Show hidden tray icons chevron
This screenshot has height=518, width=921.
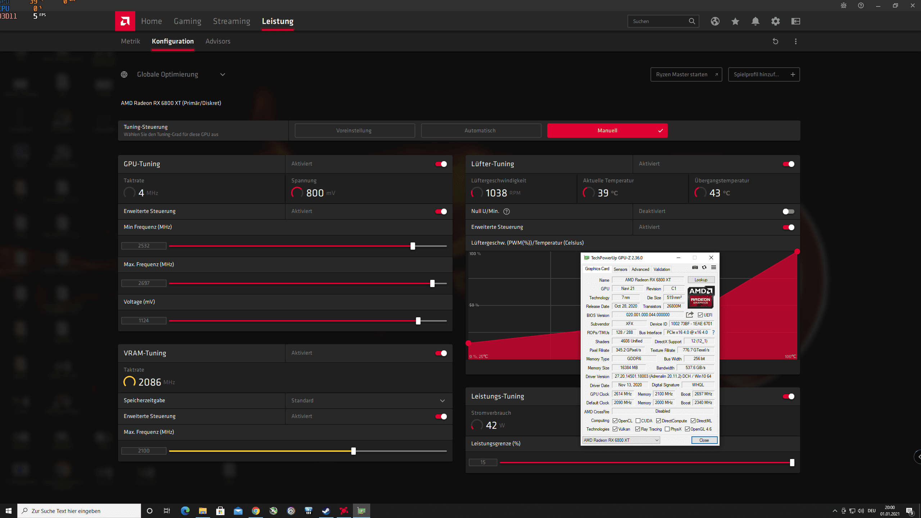click(835, 511)
